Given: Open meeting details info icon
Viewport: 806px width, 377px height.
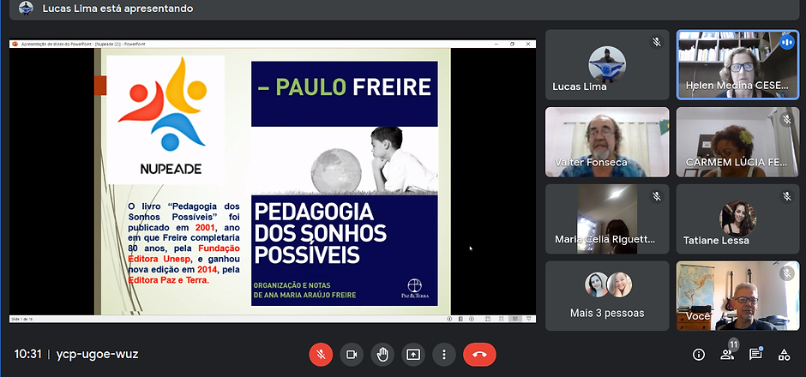Looking at the screenshot, I should click(x=699, y=355).
